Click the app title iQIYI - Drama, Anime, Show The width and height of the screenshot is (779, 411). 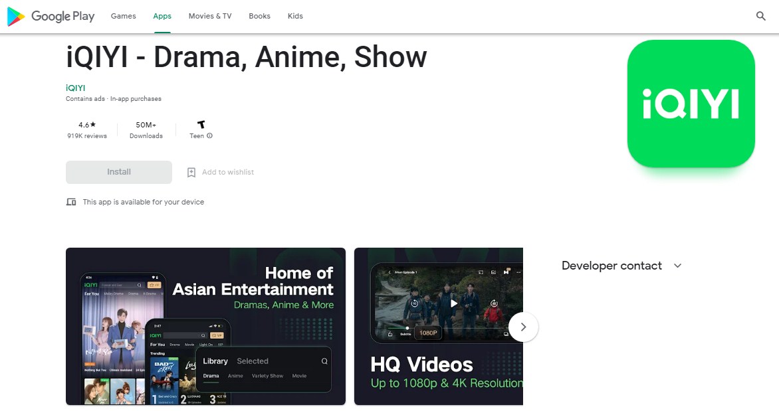point(247,57)
